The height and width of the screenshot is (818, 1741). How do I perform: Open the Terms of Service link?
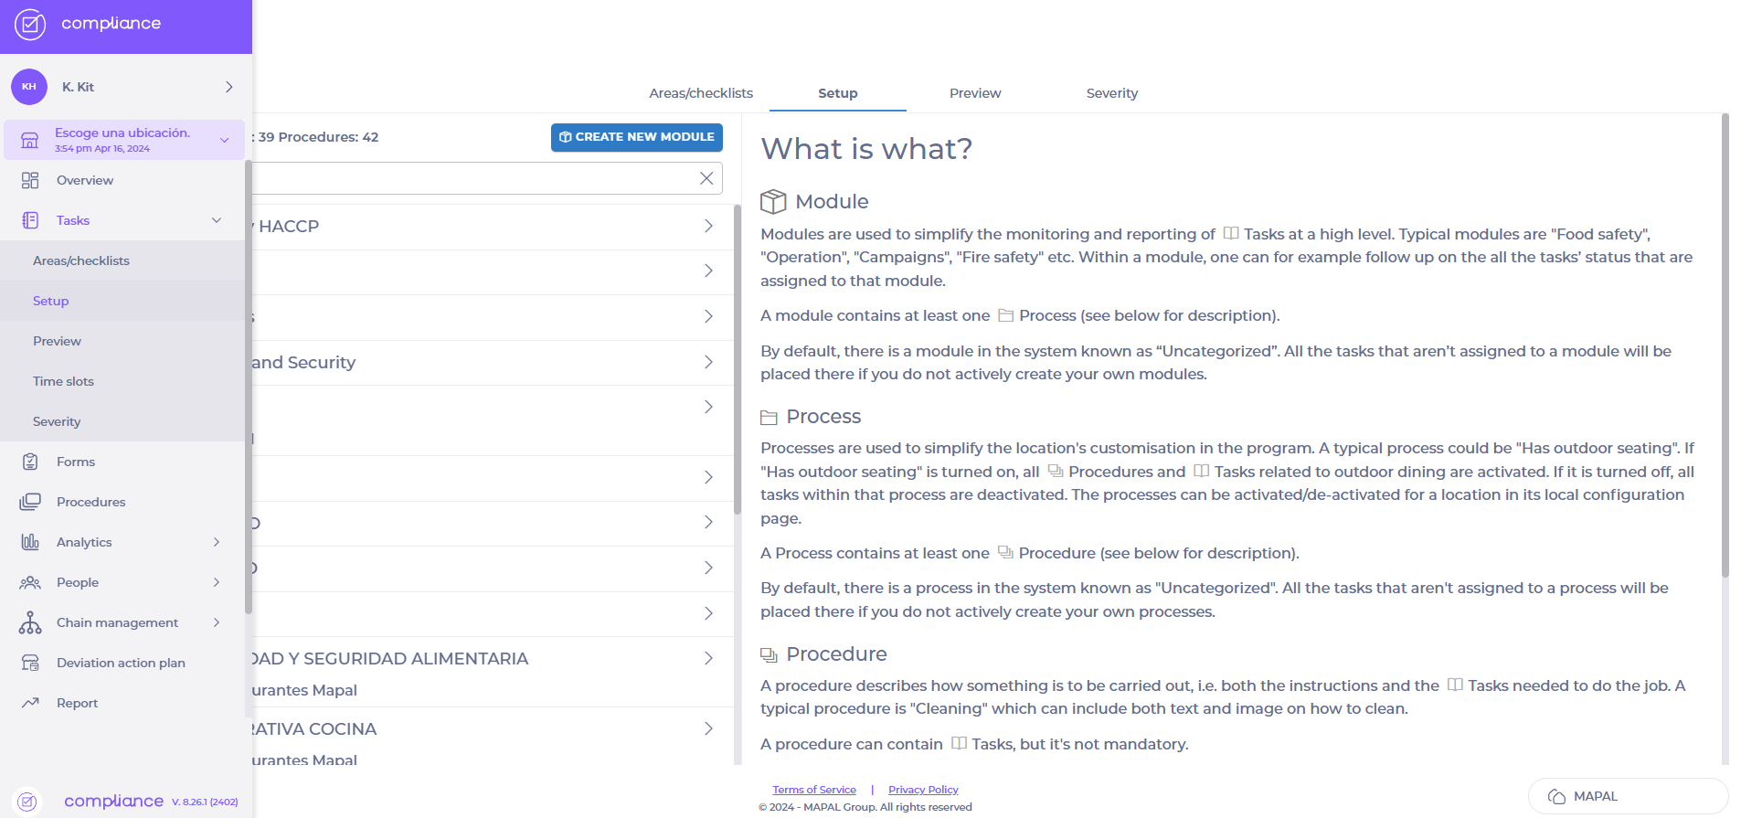pyautogui.click(x=814, y=790)
